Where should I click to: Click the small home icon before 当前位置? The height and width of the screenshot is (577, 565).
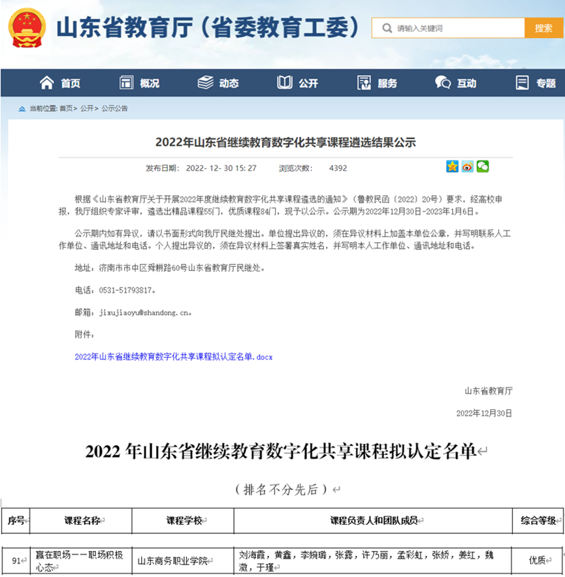[x=22, y=108]
